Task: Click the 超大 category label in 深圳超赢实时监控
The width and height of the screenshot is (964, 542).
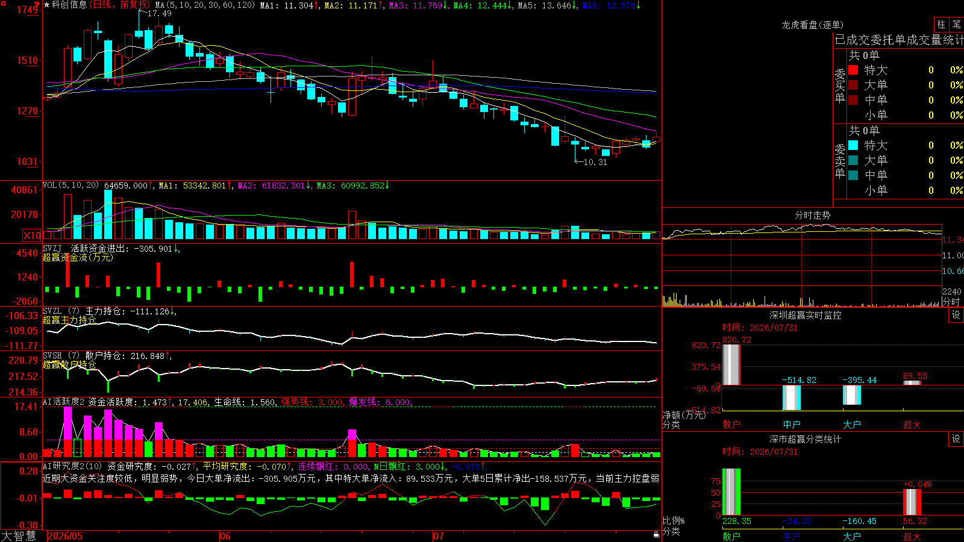Action: 912,425
